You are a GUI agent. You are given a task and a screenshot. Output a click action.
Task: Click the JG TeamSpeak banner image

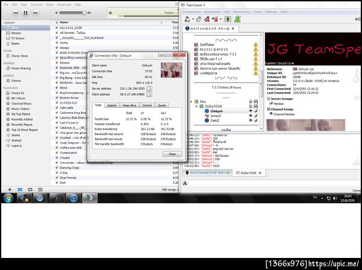coord(313,49)
